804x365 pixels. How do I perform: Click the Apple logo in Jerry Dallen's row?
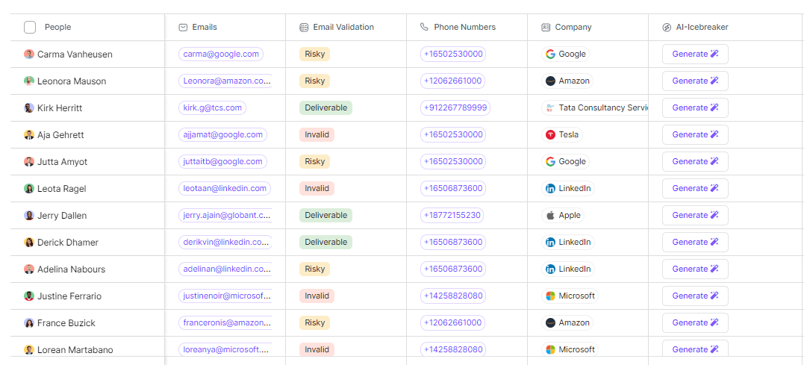(551, 216)
